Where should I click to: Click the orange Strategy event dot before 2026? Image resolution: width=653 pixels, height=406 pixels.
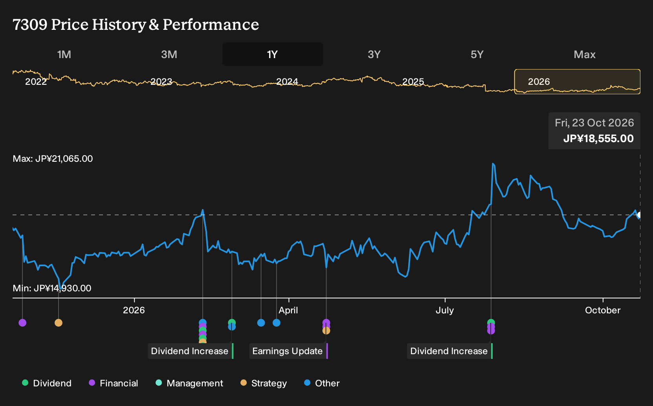pyautogui.click(x=59, y=323)
